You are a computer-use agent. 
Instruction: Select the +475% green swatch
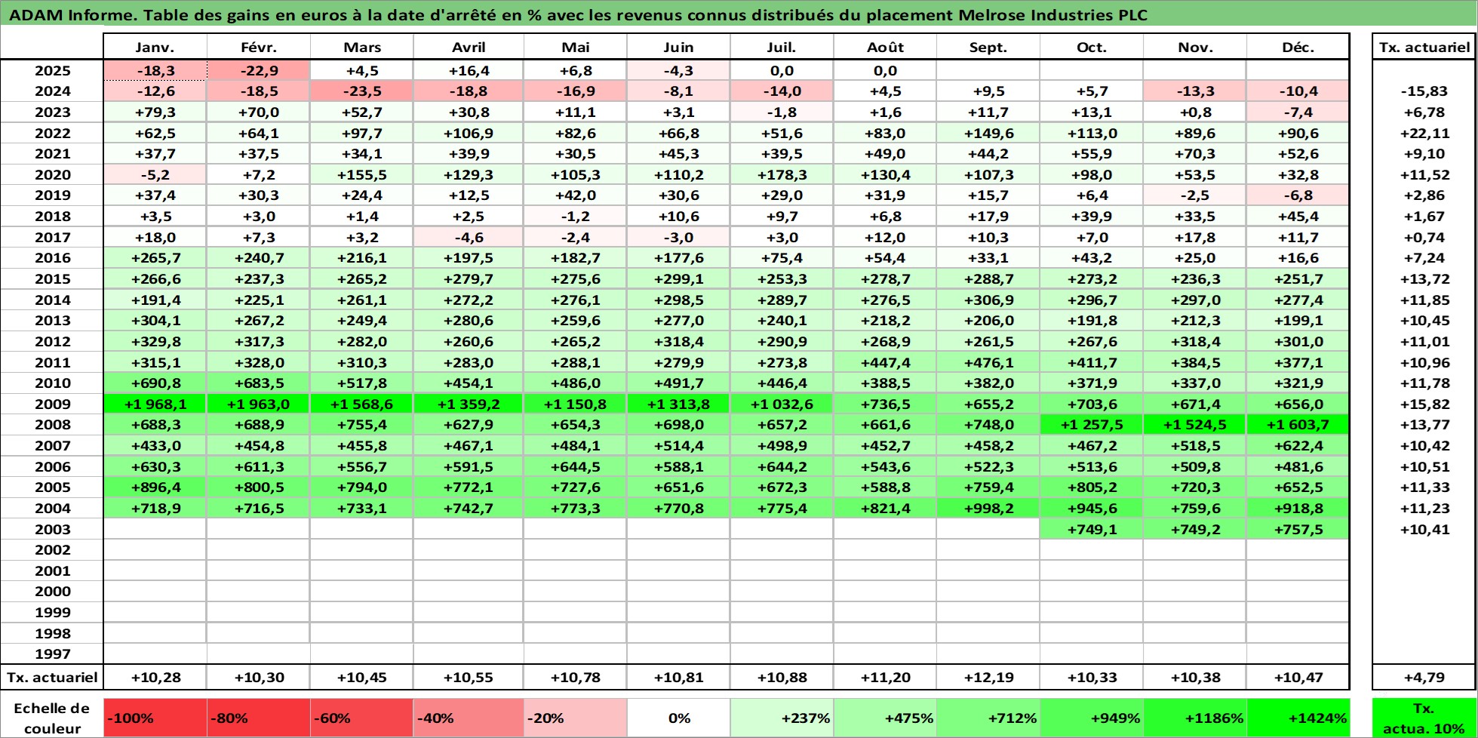(885, 718)
